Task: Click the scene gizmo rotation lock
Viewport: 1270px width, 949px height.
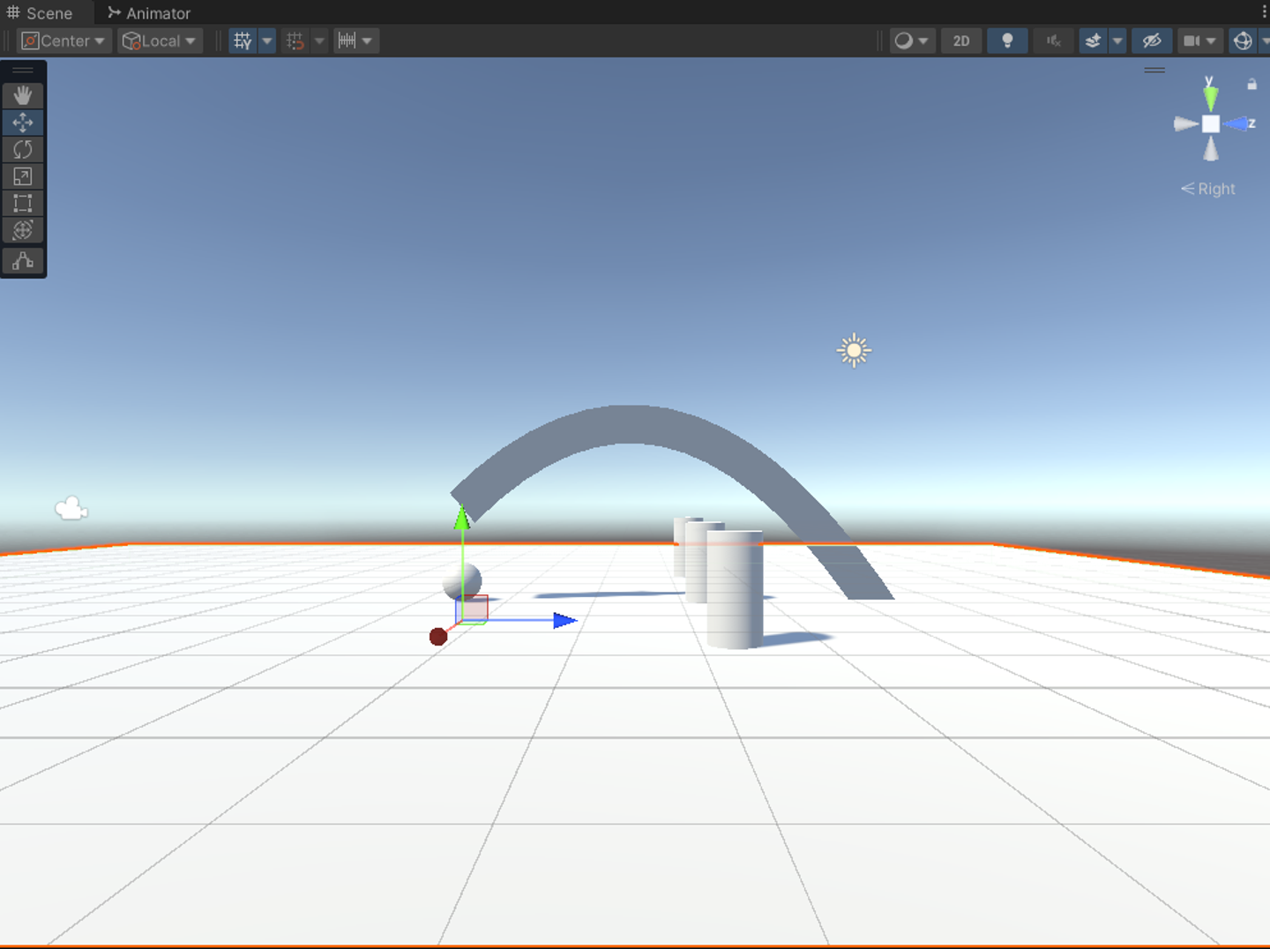Action: click(x=1251, y=85)
